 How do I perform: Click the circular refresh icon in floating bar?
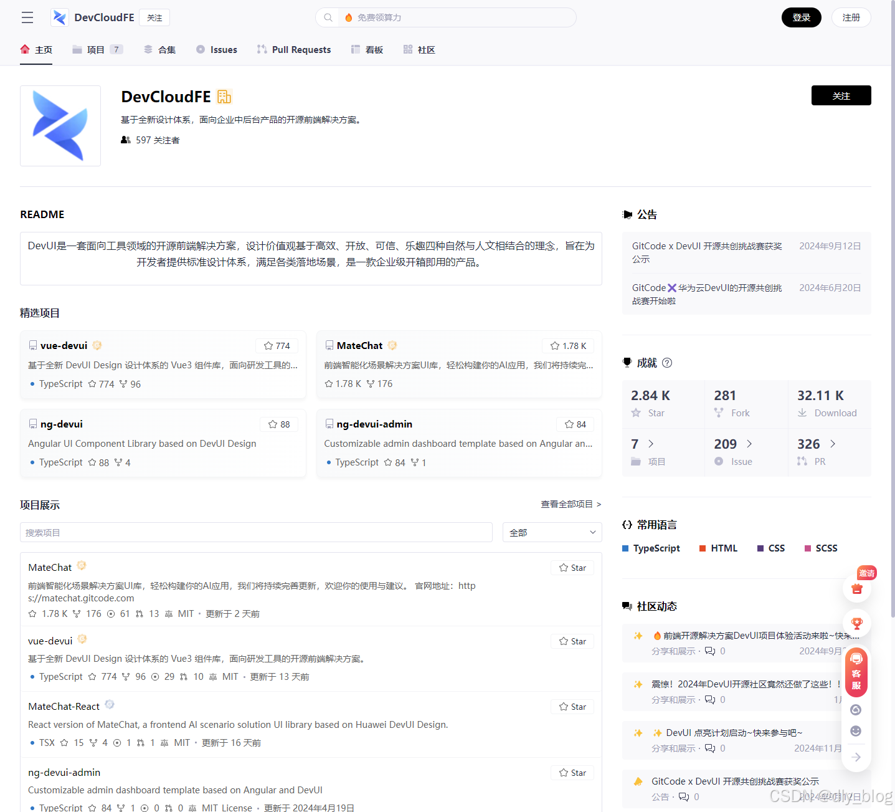[856, 710]
